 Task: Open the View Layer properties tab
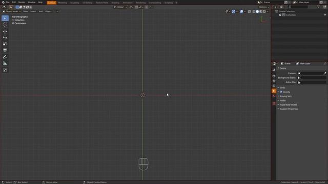tap(274, 86)
